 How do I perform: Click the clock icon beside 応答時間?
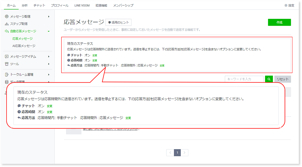(69, 60)
